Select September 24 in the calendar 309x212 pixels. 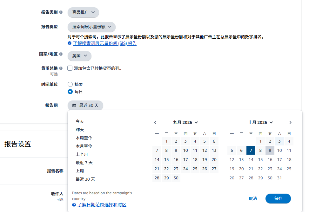tap(185, 169)
